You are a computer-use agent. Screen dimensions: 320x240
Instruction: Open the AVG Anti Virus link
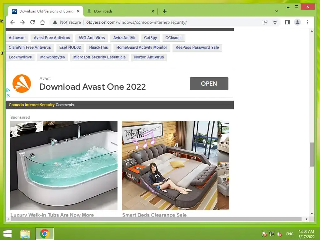[92, 38]
